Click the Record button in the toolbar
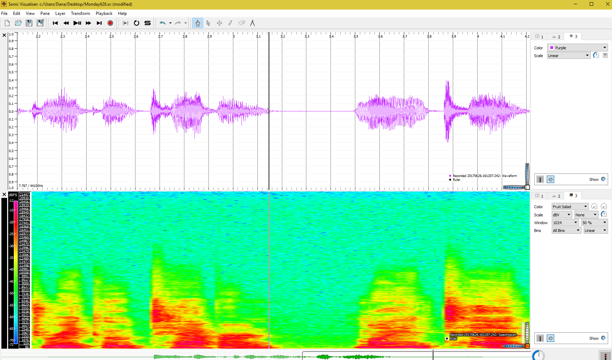Viewport: 612px width, 360px height. pos(110,23)
